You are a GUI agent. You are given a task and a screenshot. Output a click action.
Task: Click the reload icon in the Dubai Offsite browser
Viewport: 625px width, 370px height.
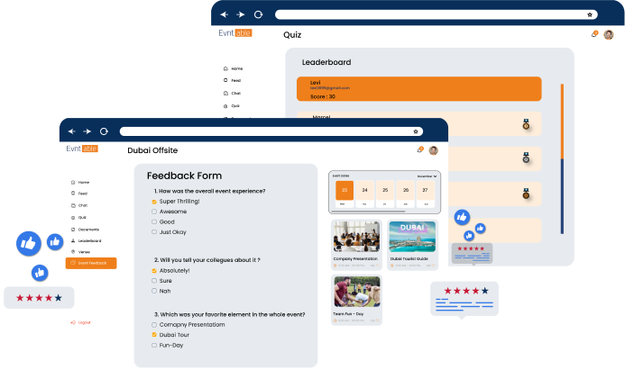pyautogui.click(x=104, y=131)
